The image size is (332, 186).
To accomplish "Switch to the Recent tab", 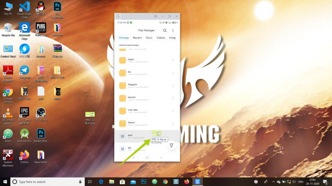I will pyautogui.click(x=137, y=38).
